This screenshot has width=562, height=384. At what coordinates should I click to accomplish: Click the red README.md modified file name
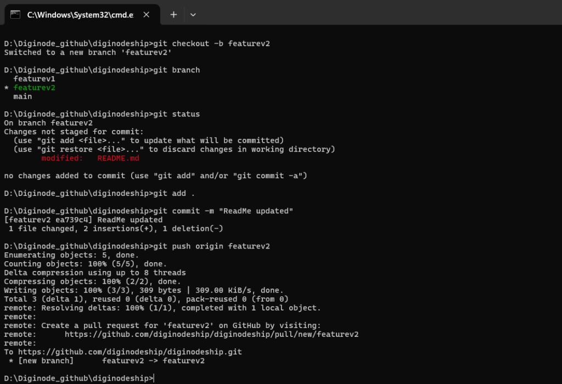point(118,158)
